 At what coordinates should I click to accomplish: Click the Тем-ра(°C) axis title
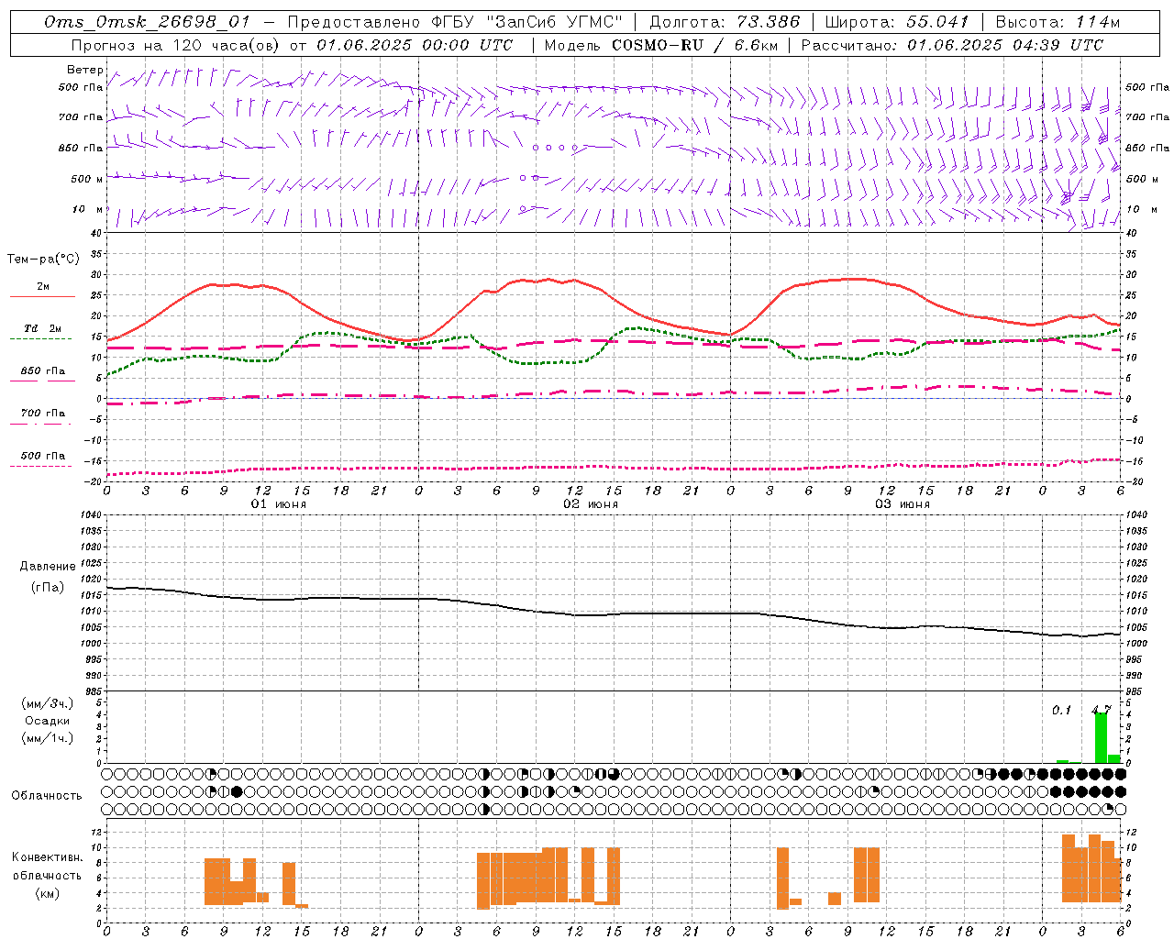[x=43, y=260]
